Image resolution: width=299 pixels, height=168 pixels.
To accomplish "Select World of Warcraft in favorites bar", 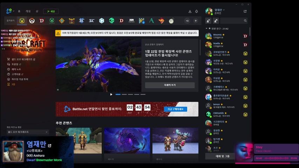I will pos(22,21).
